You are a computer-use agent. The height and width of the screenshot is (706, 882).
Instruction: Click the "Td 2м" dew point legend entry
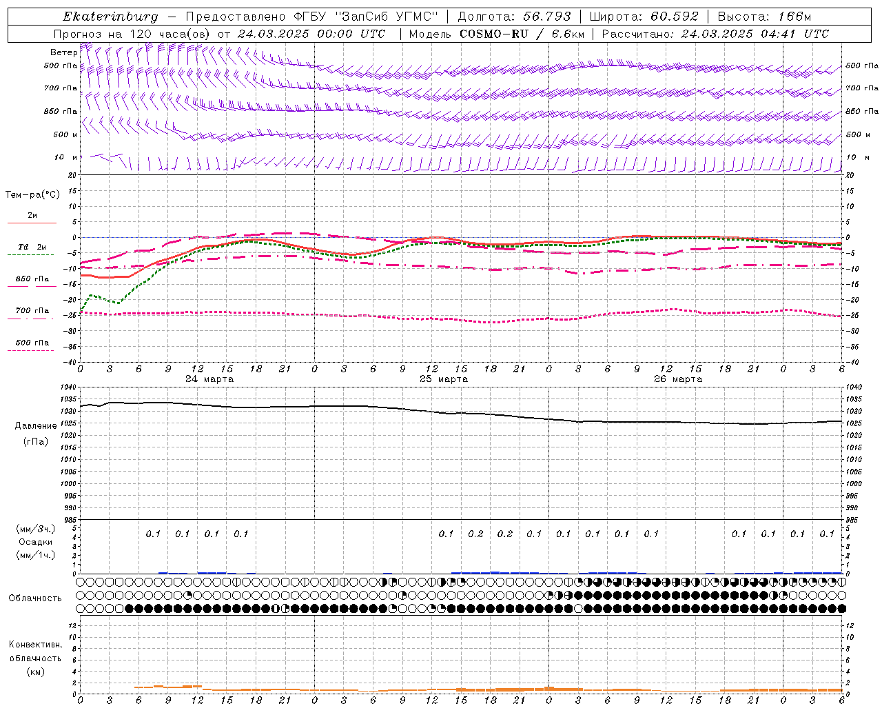[x=32, y=247]
